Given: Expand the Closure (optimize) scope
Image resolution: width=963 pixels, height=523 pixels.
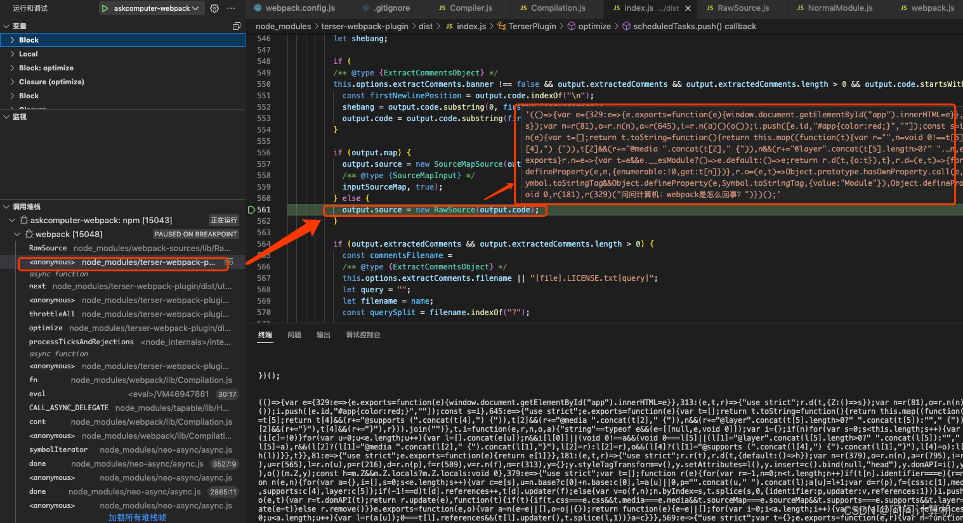Looking at the screenshot, I should coord(122,82).
